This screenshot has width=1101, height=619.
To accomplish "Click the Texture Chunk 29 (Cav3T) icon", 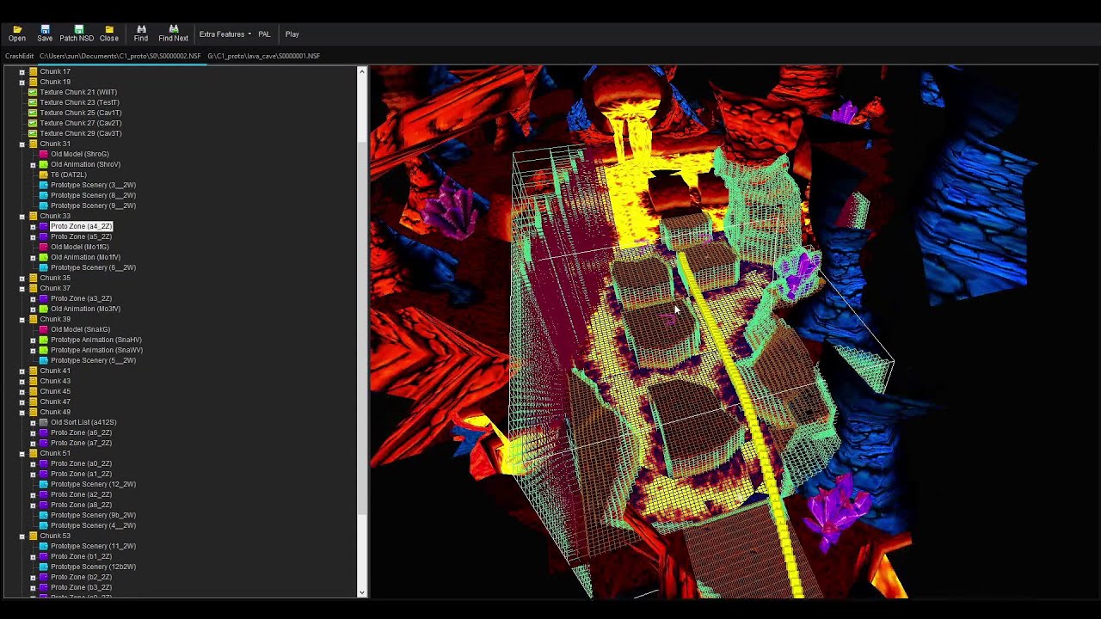I will point(33,133).
